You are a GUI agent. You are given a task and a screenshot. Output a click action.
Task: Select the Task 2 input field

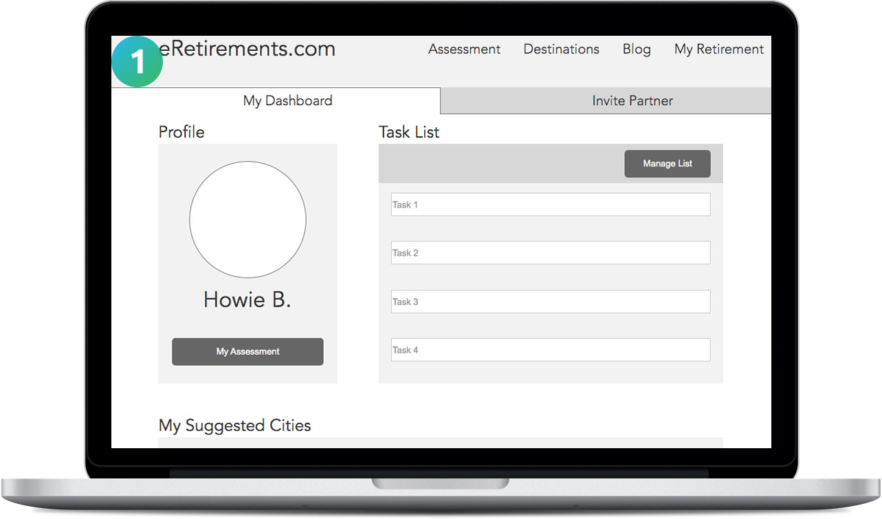click(550, 253)
